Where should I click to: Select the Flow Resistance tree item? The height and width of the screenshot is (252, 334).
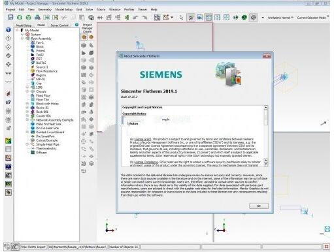coord(46,71)
